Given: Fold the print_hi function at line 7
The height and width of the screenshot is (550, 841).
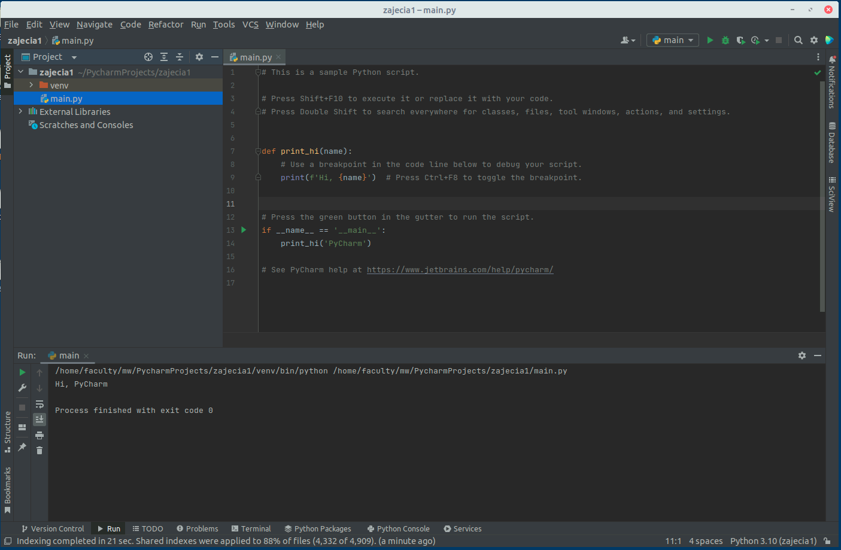Looking at the screenshot, I should click(x=258, y=151).
